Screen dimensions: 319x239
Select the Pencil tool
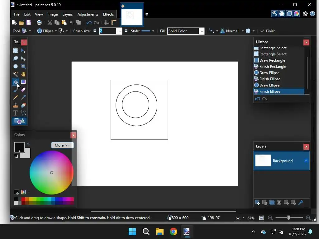pyautogui.click(x=16, y=97)
